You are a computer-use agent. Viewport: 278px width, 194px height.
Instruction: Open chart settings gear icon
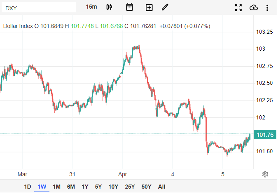[x=265, y=174]
